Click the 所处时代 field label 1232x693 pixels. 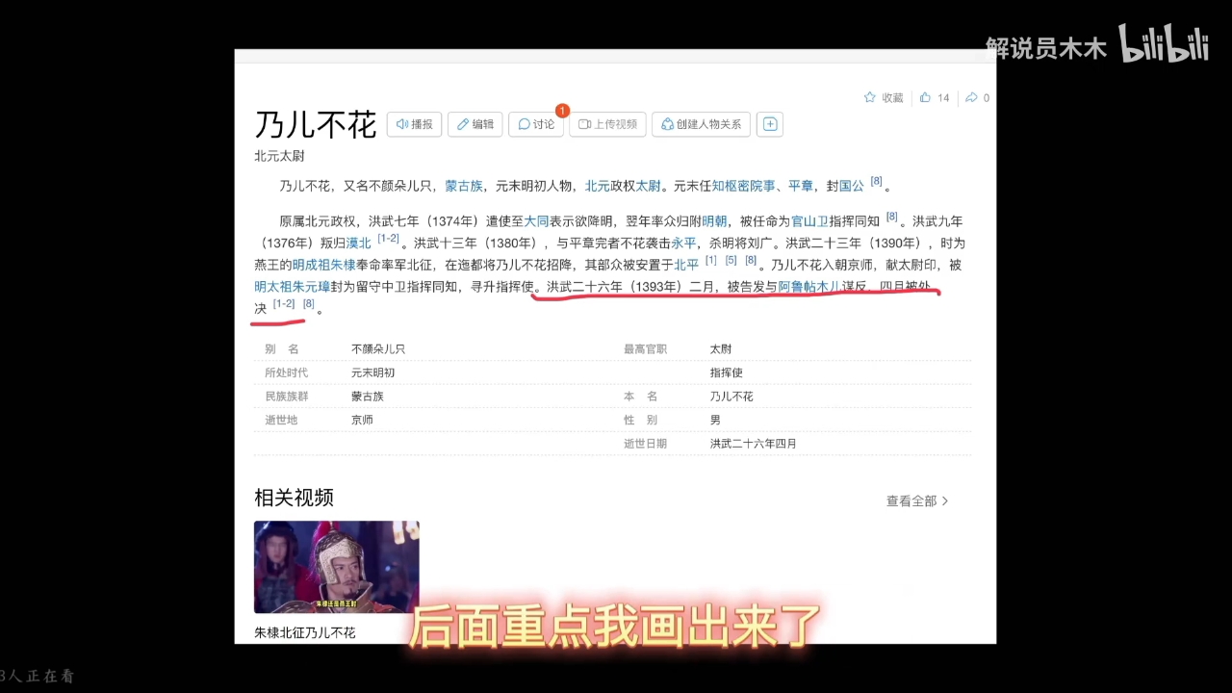click(x=287, y=372)
